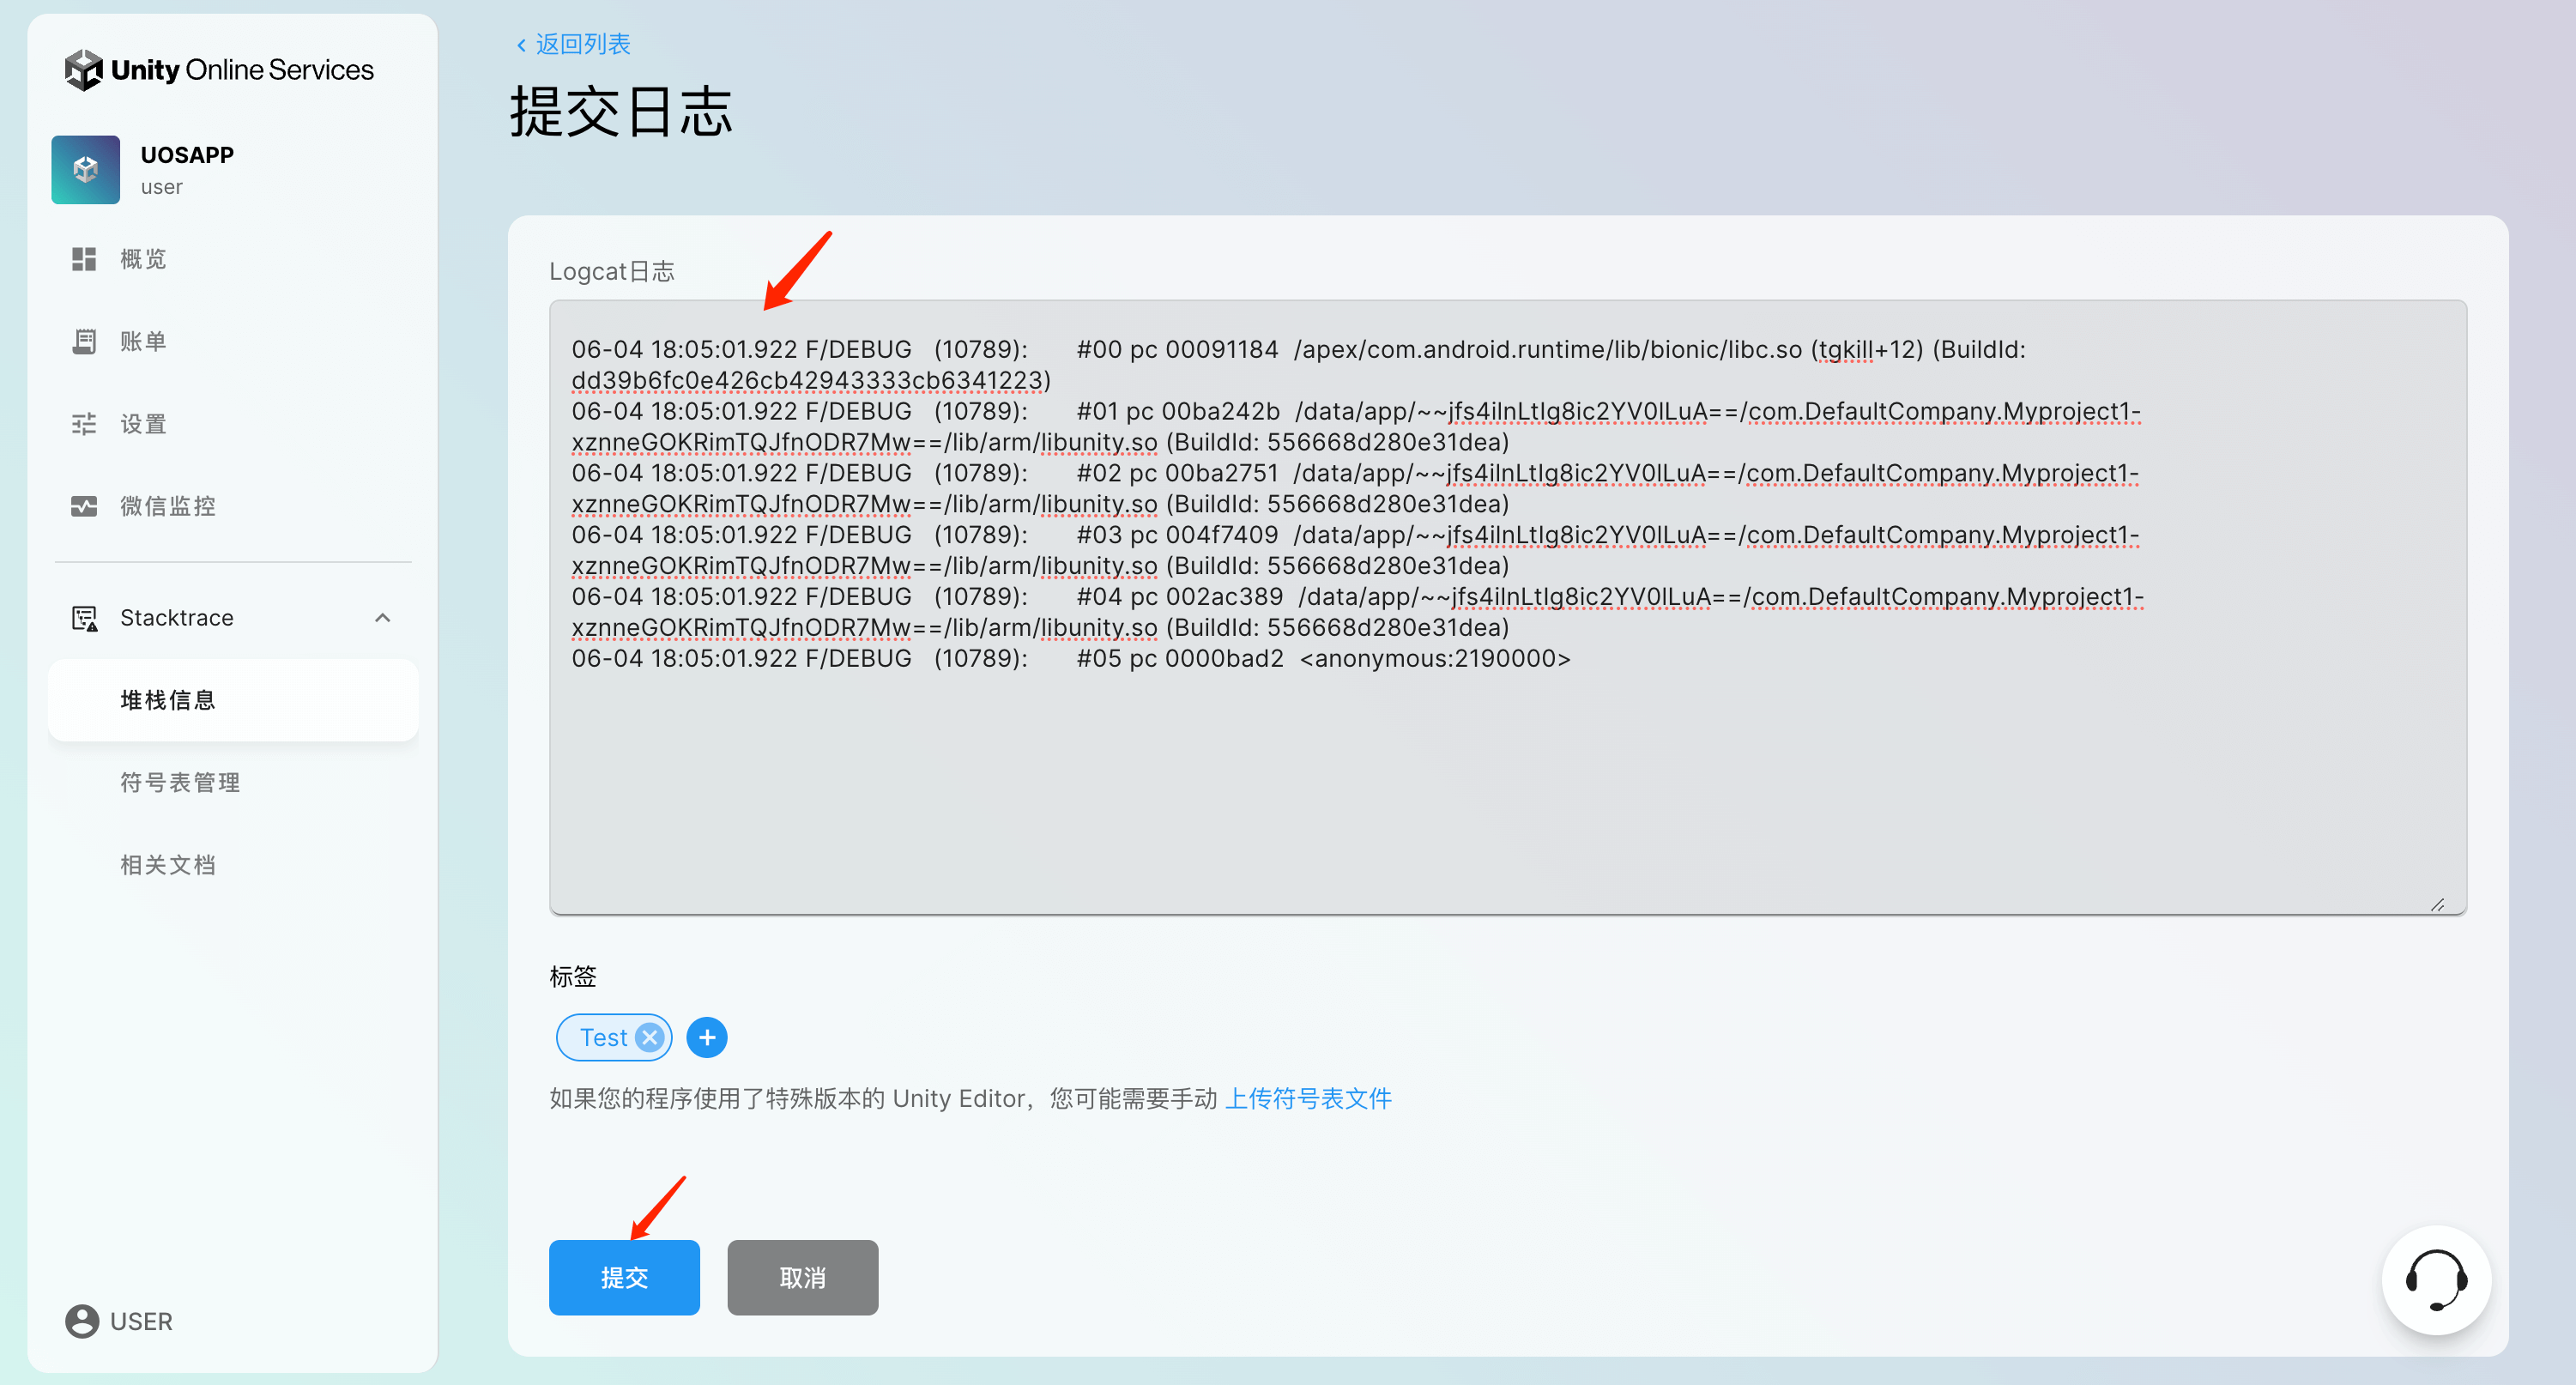The width and height of the screenshot is (2576, 1385).
Task: Open the 账单 billing icon
Action: click(84, 341)
